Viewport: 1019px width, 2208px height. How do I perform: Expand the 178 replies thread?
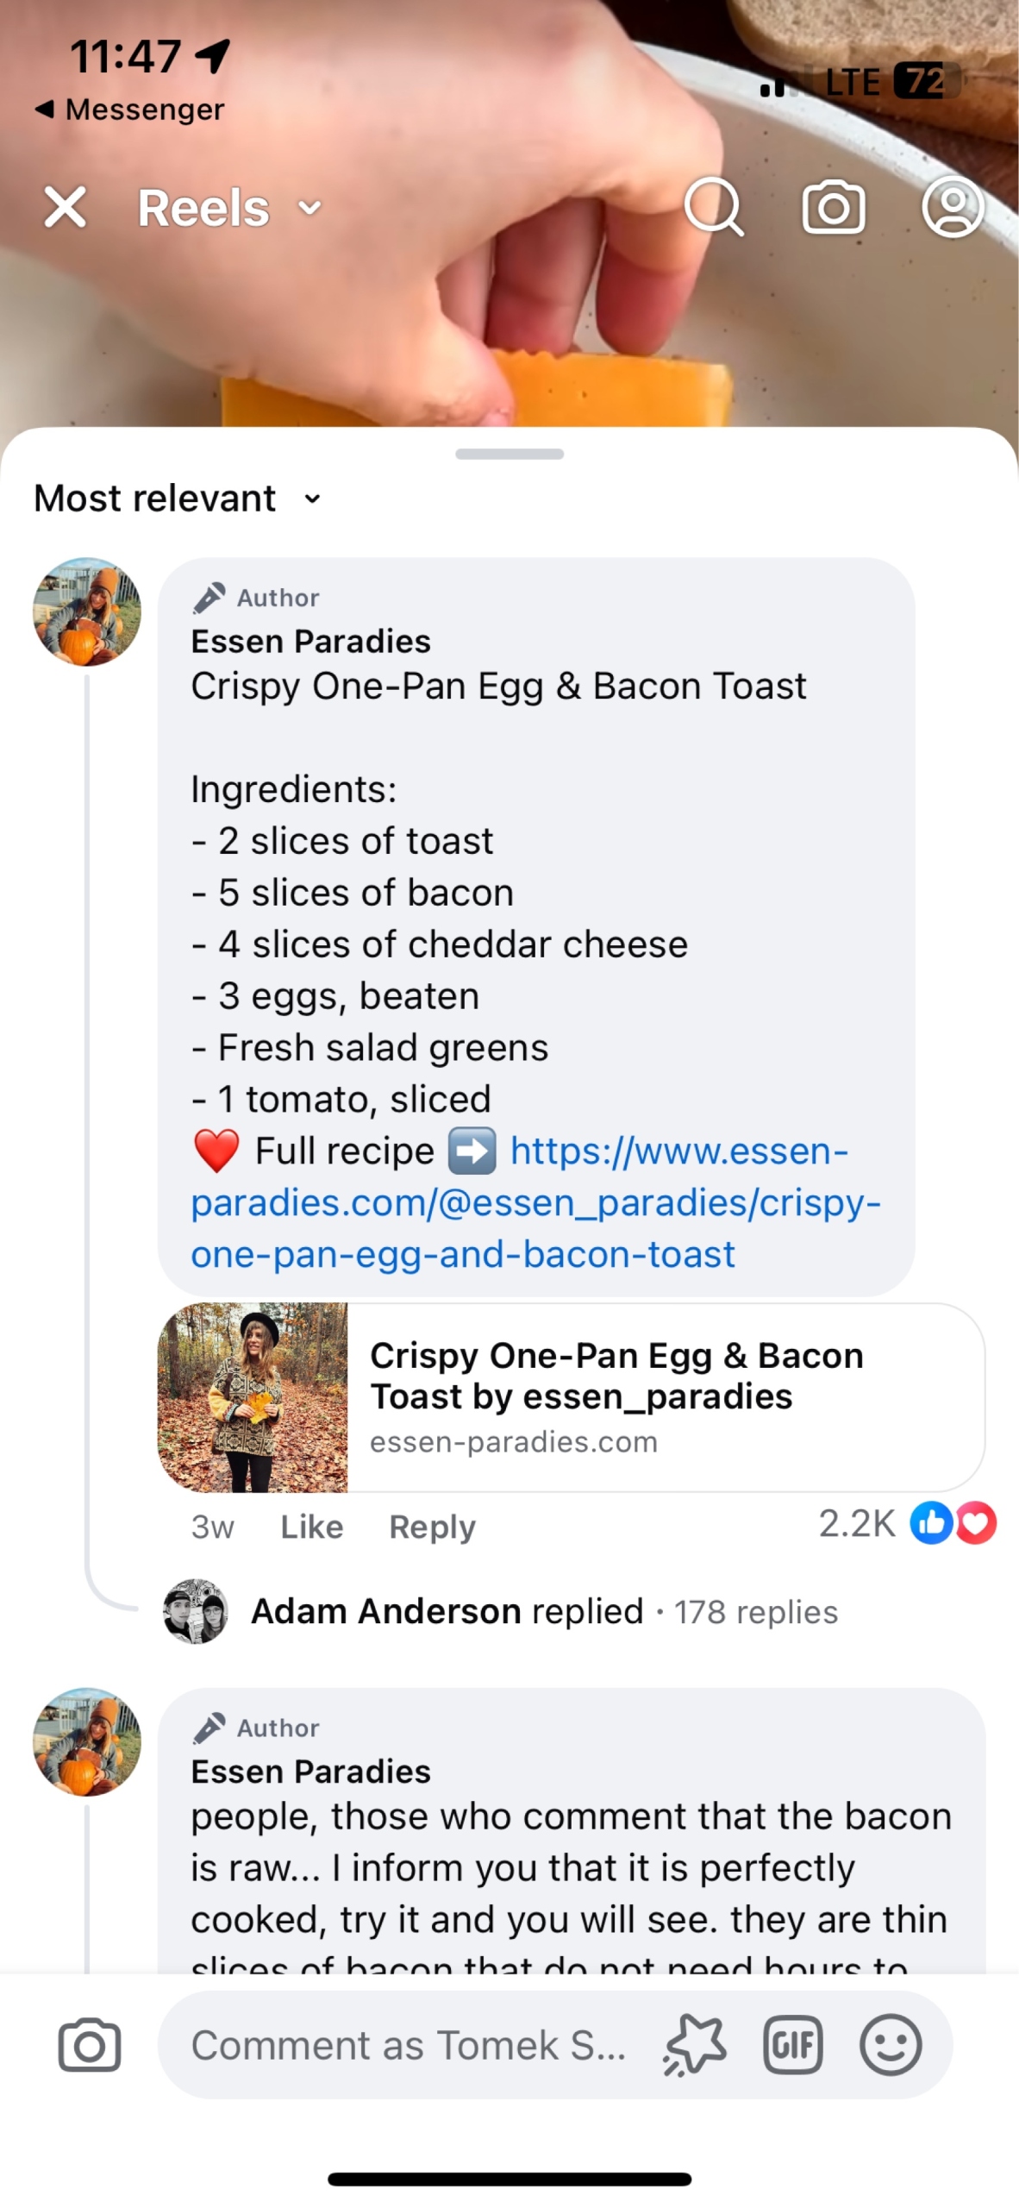[755, 1612]
